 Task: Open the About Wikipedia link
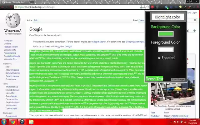(x=12, y=70)
